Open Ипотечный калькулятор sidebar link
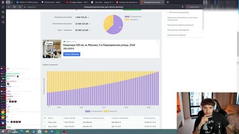This screenshot has height=134, width=239. pos(179,12)
